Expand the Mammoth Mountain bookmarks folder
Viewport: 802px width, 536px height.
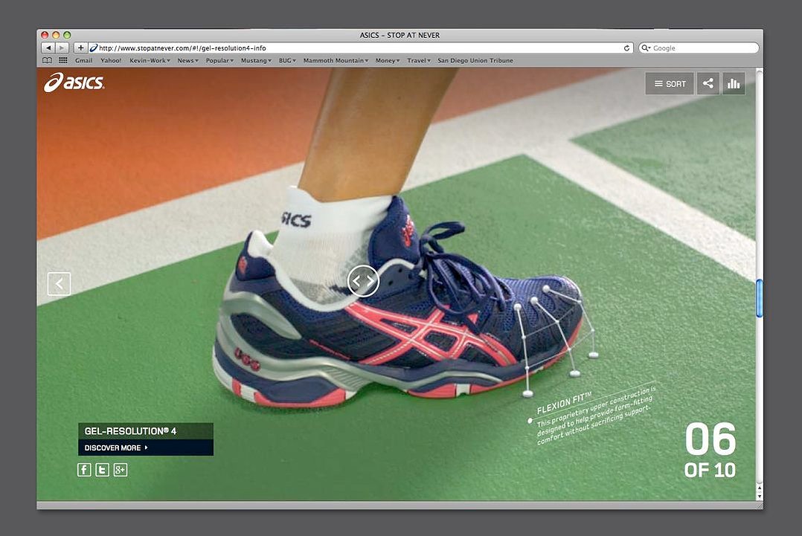(x=336, y=60)
